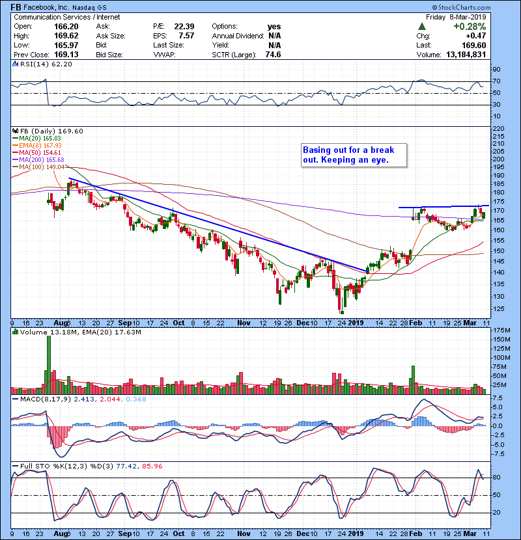The image size is (521, 540).
Task: Click the MACD histogram value 0.368
Action: click(136, 399)
